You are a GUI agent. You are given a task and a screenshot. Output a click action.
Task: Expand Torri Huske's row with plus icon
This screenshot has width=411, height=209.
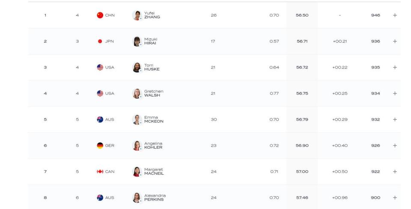click(x=395, y=67)
